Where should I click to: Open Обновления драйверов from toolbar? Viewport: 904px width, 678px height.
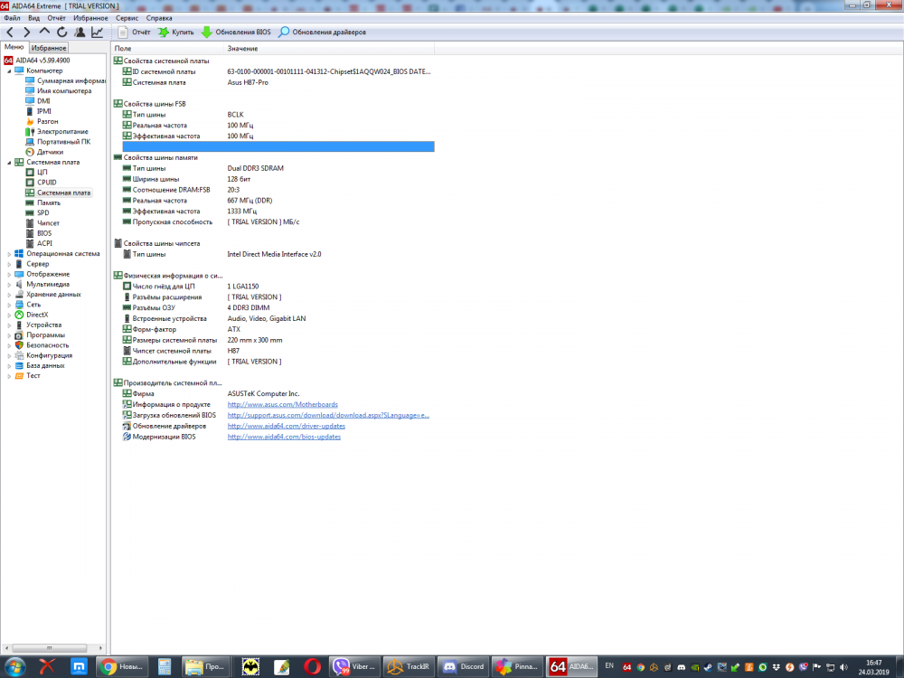click(x=323, y=33)
